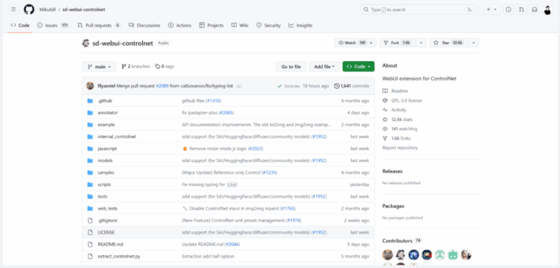The height and width of the screenshot is (268, 560).
Task: Open the models folder
Action: (105, 160)
